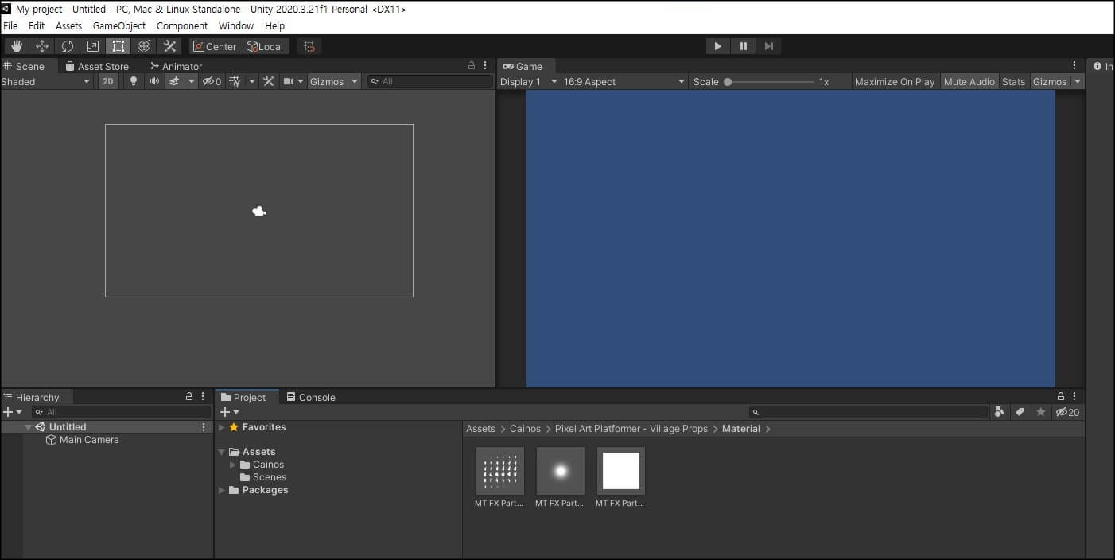Toggle 2D view in Scene
This screenshot has height=560, width=1115.
point(109,81)
